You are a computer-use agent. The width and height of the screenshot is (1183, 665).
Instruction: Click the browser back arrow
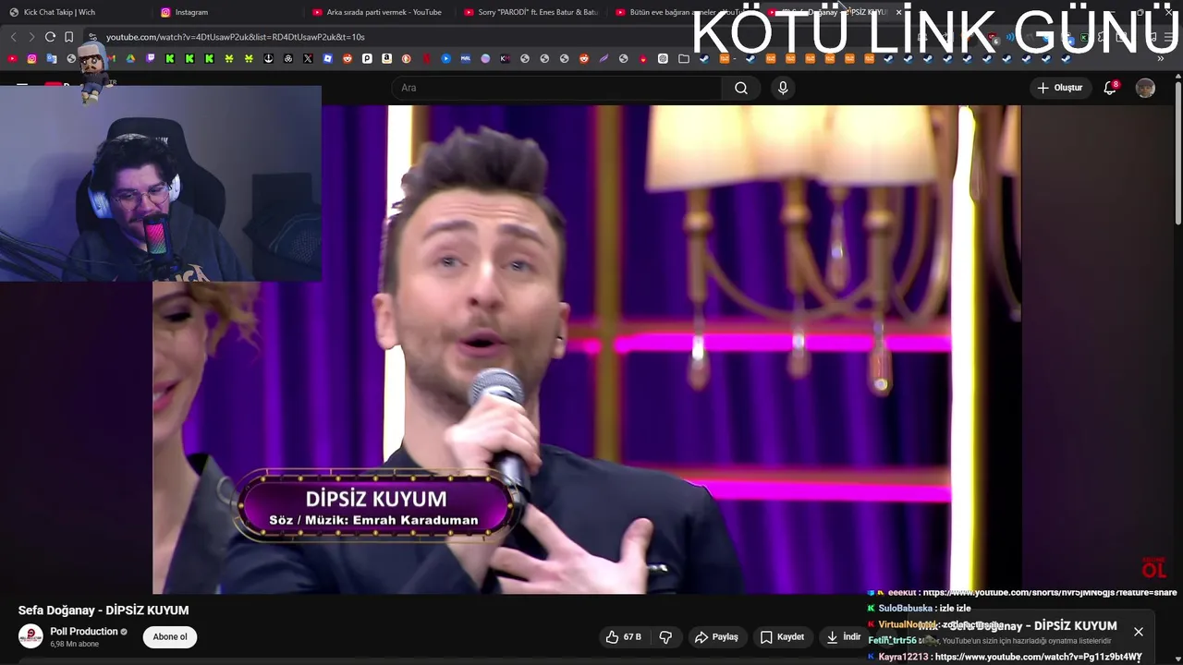click(x=13, y=37)
